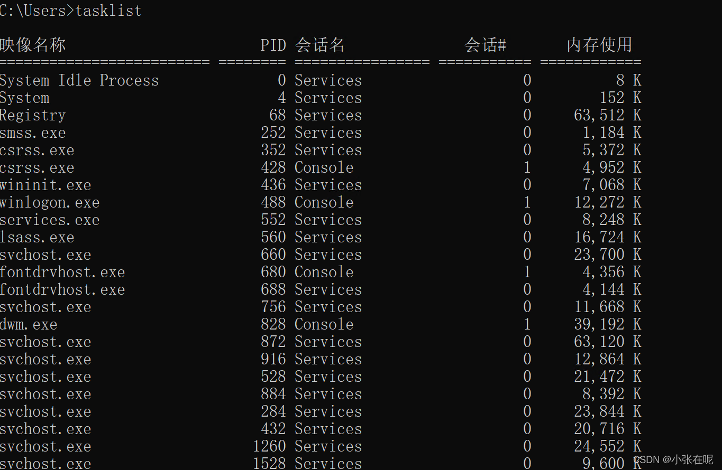The width and height of the screenshot is (722, 470).
Task: Click the lsass.exe process name
Action: click(x=37, y=237)
